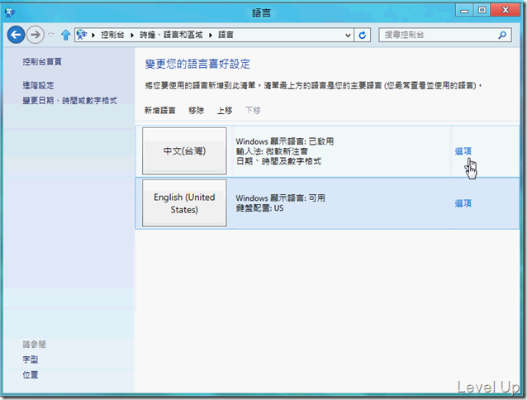Image resolution: width=527 pixels, height=400 pixels.
Task: Select the English (United States) language tile
Action: (x=184, y=203)
